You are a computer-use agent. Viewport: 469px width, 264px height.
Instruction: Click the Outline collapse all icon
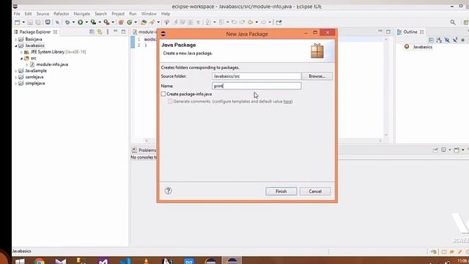pos(431,40)
